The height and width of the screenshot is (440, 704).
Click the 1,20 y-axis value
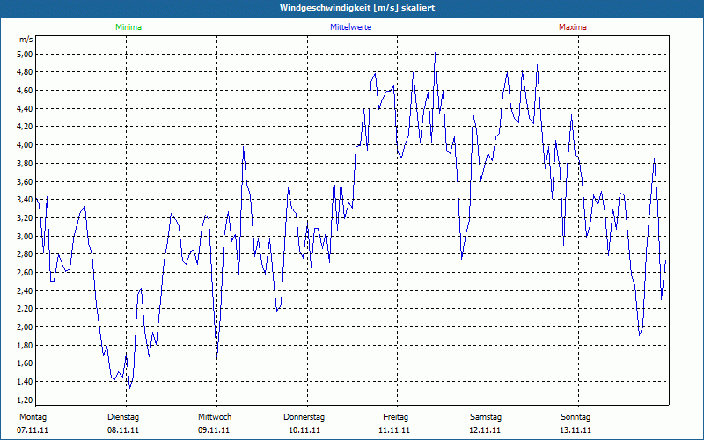click(26, 400)
